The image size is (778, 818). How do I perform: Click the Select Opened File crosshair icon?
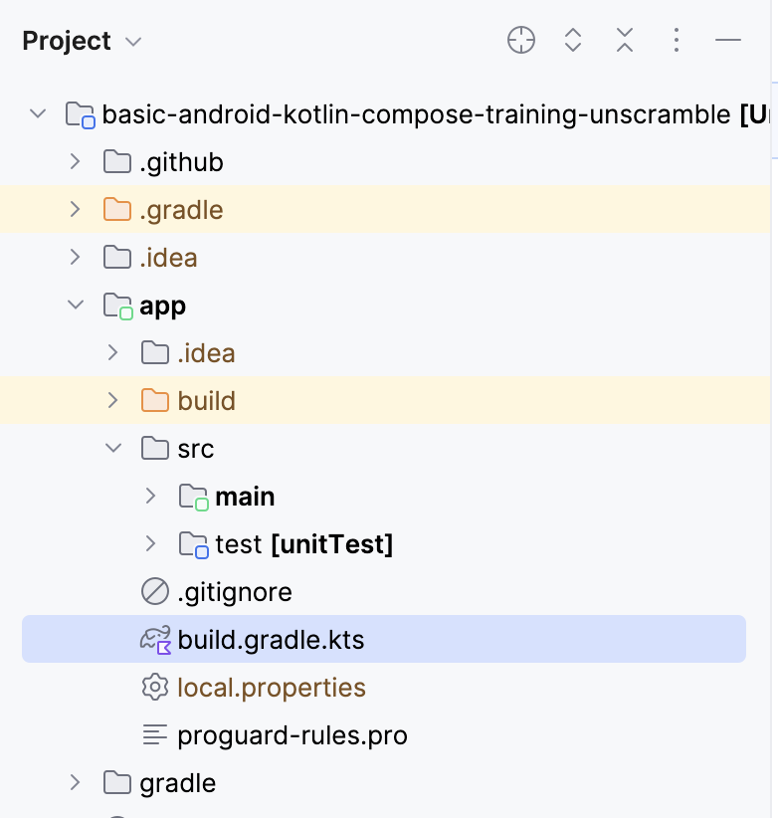coord(520,41)
